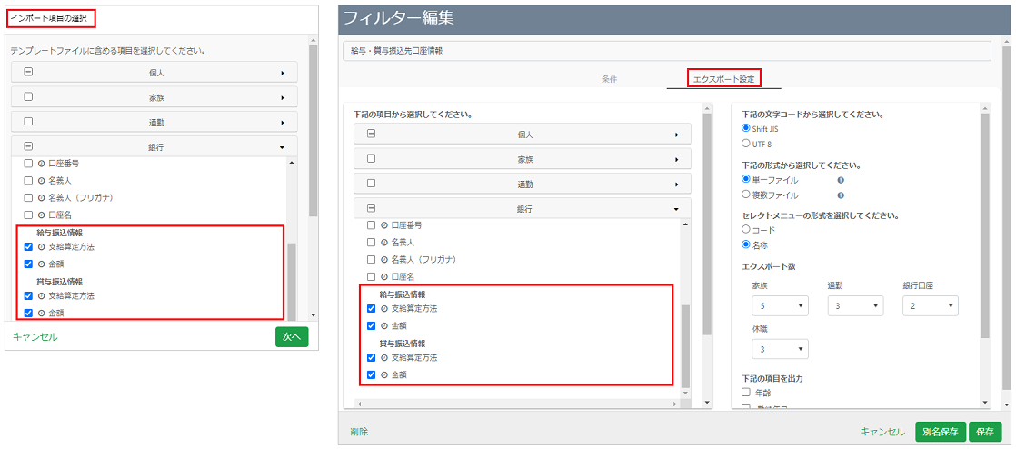1016x449 pixels.
Task: Expand 通勤 section arrow in import dialog
Action: 283,123
